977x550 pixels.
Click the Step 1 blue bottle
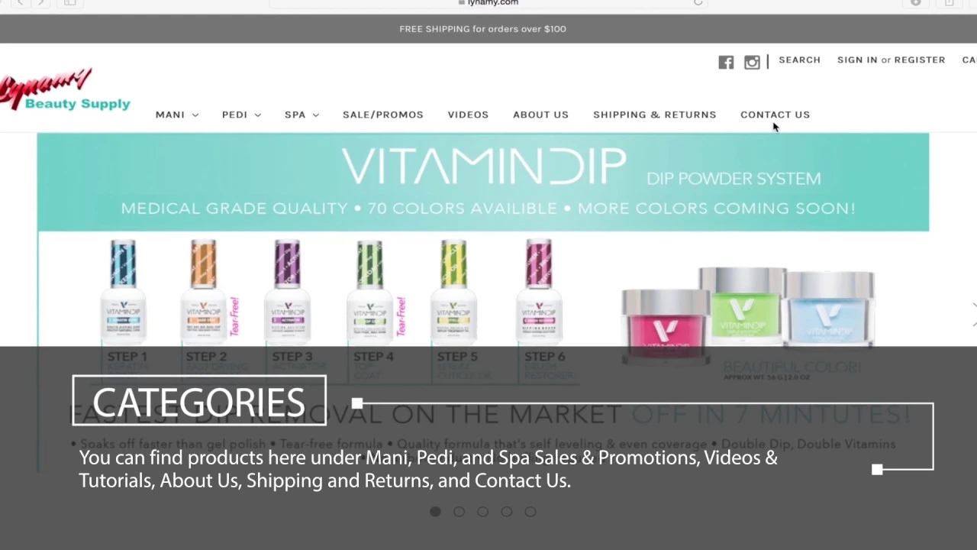point(123,290)
